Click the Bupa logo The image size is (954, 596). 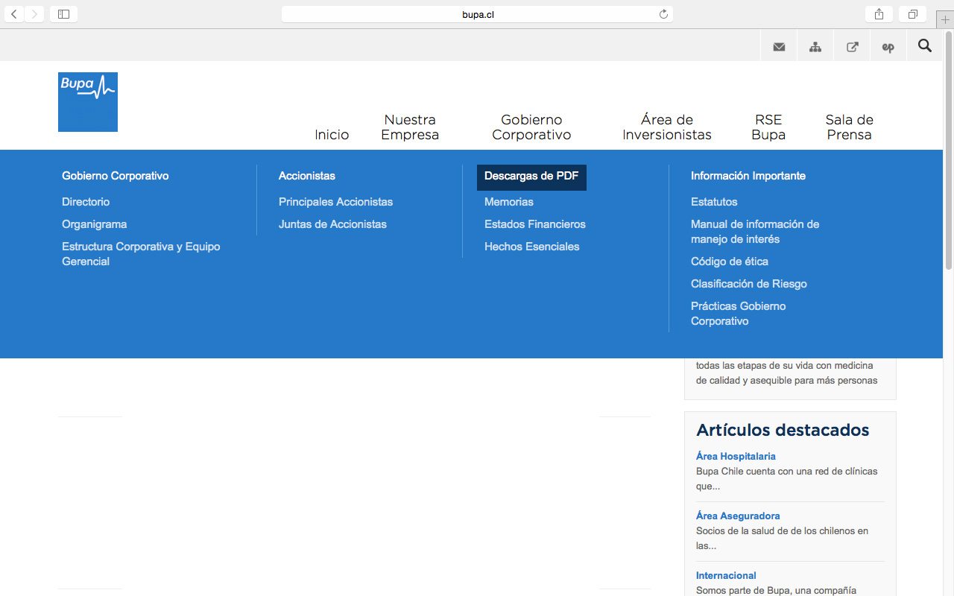(x=88, y=102)
